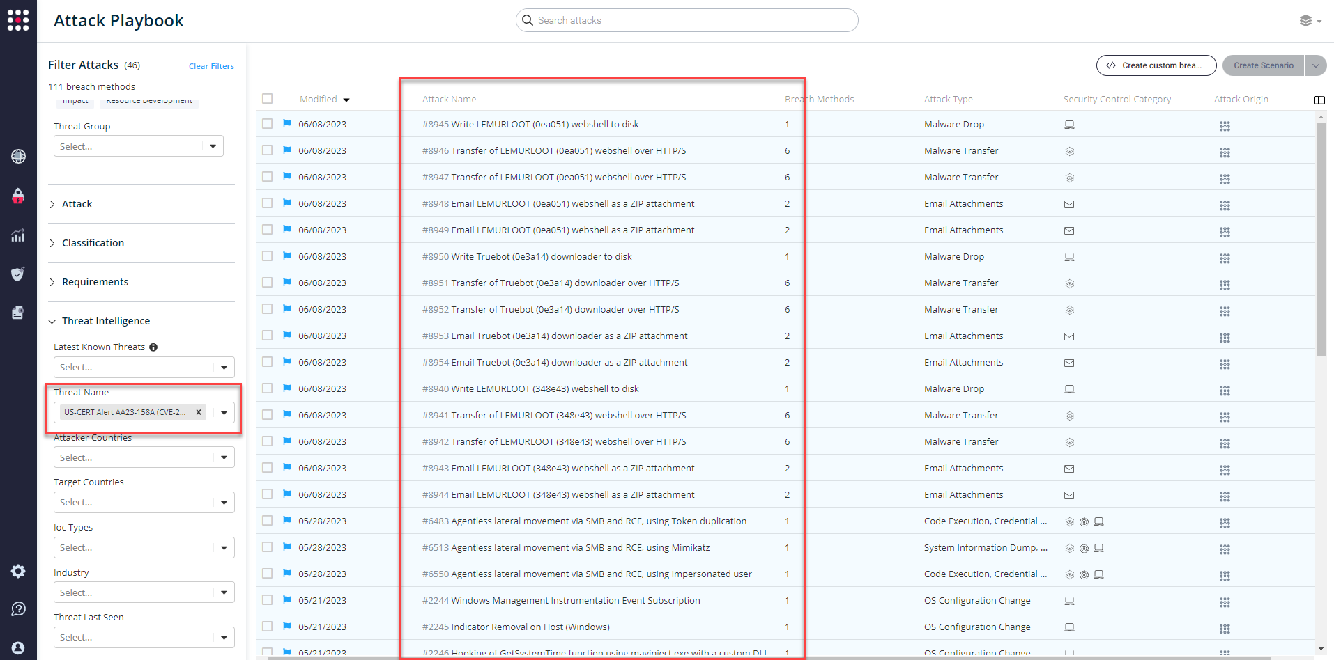This screenshot has height=660, width=1334.
Task: Open the exfiltration document icon in the sidebar
Action: [18, 313]
